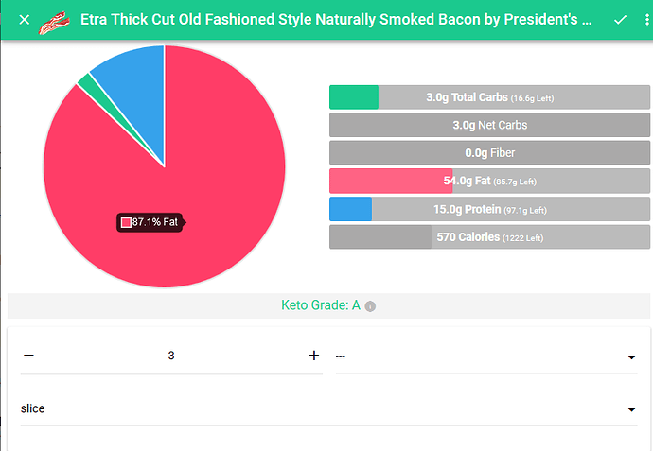
Task: Open the three-dot overflow menu
Action: click(x=646, y=20)
